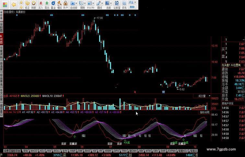Switch to the RSI indicator tab
The height and width of the screenshot is (157, 245).
(49, 151)
